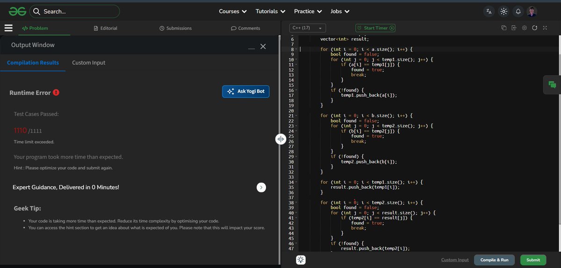
Task: Click the lightbulb hint icon
Action: click(301, 260)
